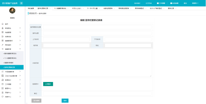Switch to the 我的桌面 tab

31,8
